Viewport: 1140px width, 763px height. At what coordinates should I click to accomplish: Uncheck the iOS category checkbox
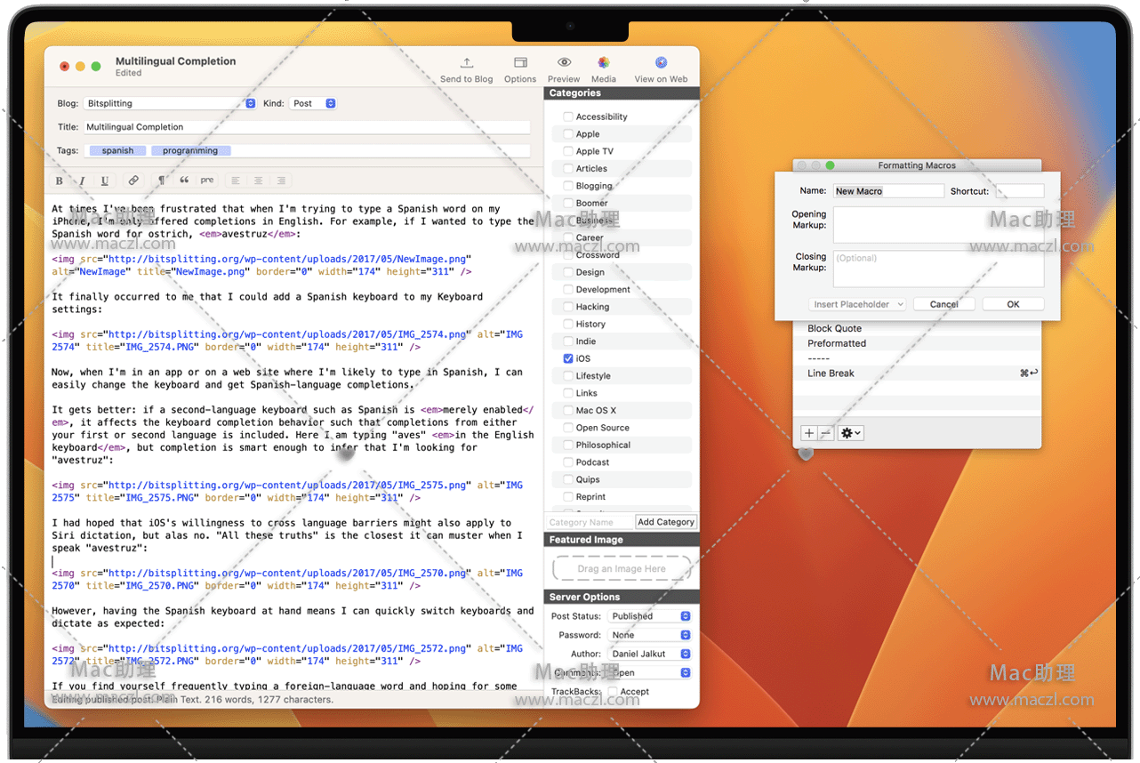click(568, 358)
